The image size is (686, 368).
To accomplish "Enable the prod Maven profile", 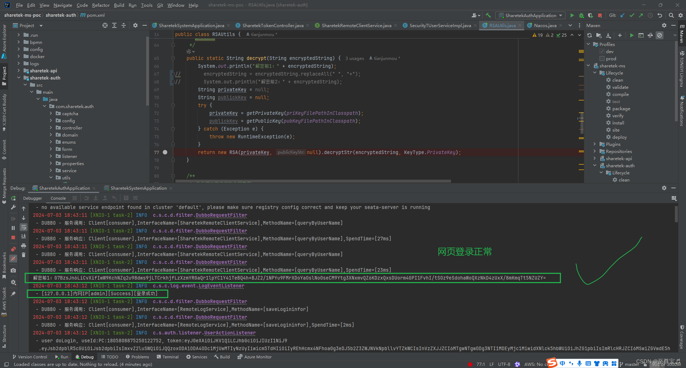I will pyautogui.click(x=602, y=58).
